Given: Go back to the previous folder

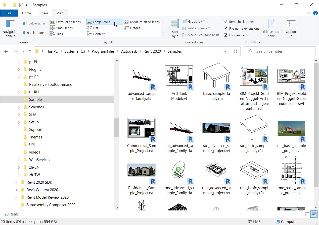Looking at the screenshot, I should coord(6,51).
